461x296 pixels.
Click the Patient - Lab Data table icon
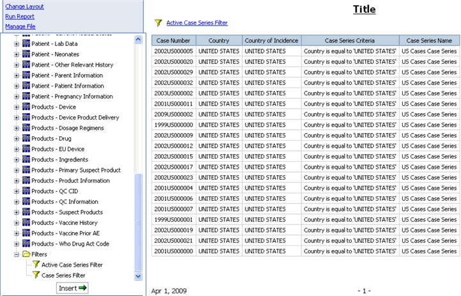pyautogui.click(x=26, y=44)
